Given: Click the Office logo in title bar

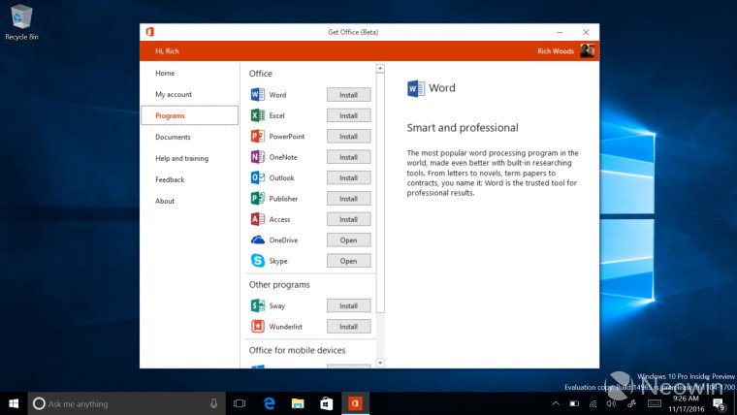Looking at the screenshot, I should point(150,32).
